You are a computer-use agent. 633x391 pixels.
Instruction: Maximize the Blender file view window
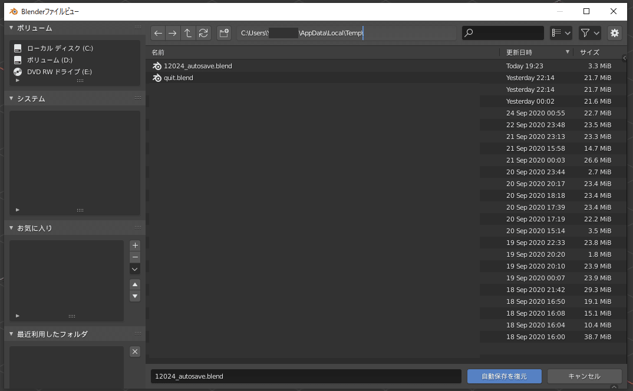pos(586,11)
